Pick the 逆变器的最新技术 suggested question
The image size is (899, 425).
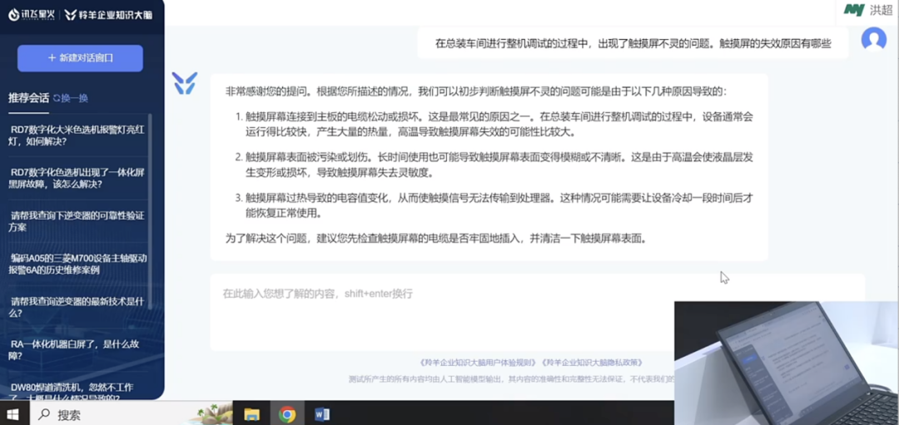77,307
